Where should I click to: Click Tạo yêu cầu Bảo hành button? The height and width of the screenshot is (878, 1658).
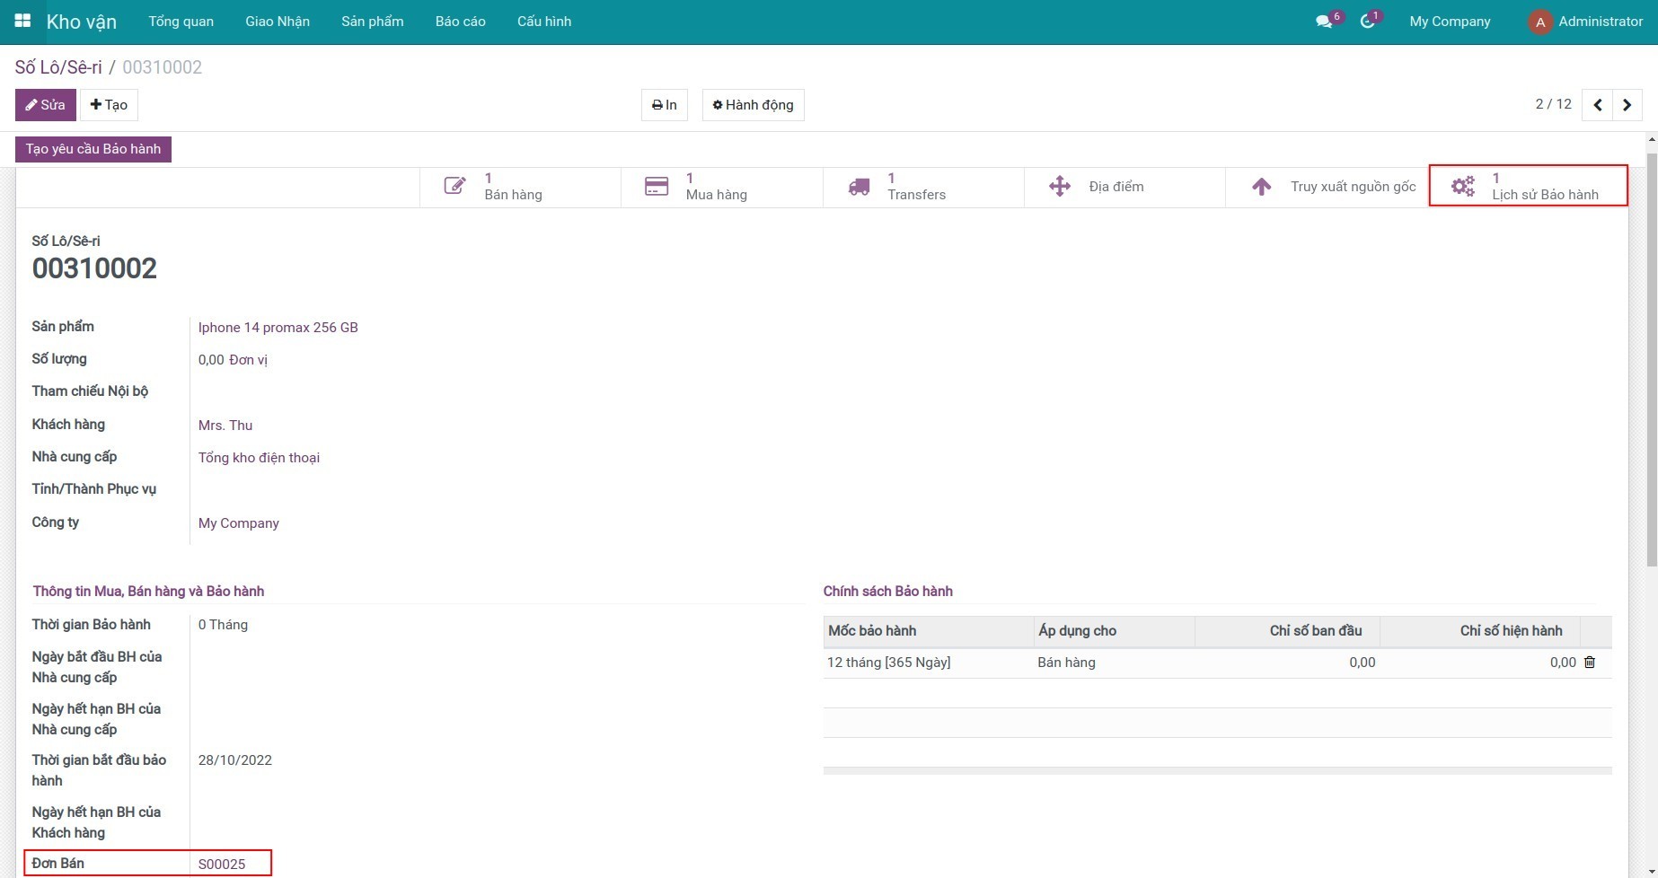coord(93,149)
